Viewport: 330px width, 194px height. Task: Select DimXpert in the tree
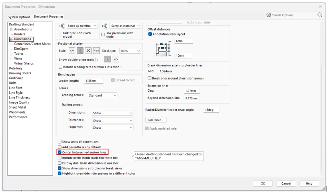point(21,49)
